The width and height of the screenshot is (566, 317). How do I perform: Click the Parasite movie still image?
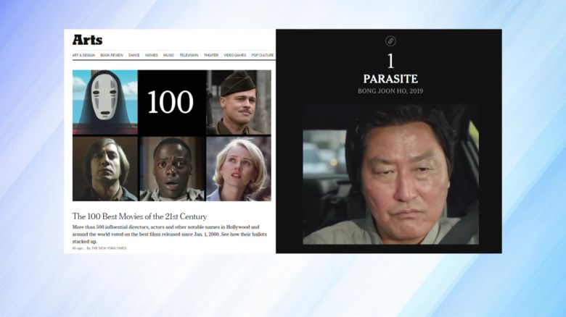[390, 173]
